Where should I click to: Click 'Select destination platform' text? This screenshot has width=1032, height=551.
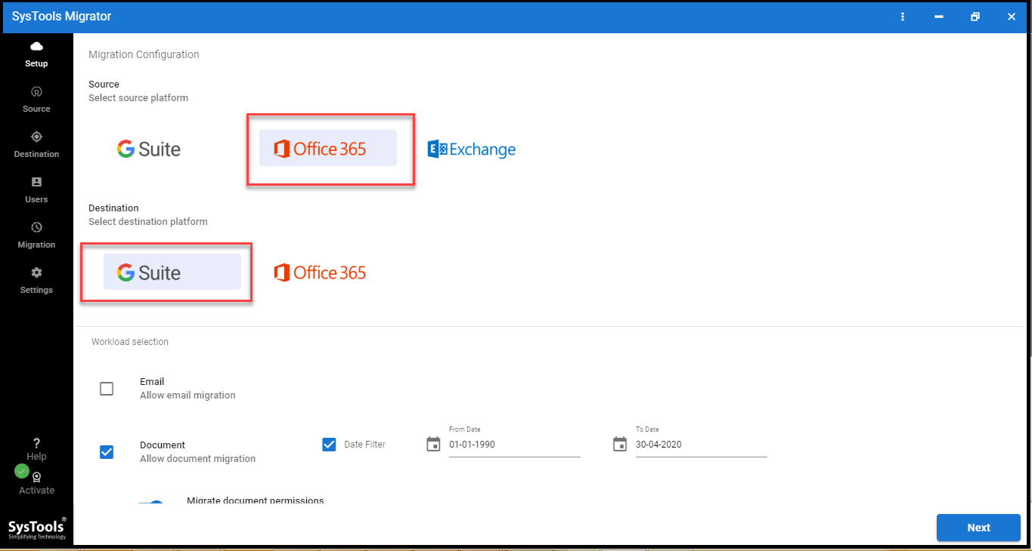click(148, 222)
